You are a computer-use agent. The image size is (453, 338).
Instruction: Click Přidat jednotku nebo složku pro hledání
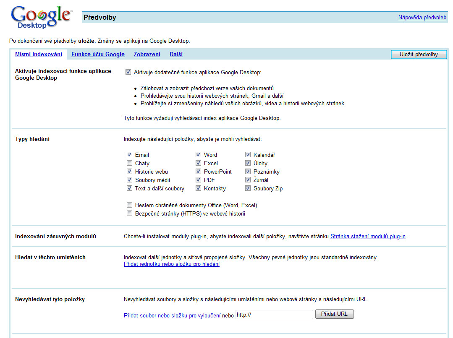click(172, 264)
